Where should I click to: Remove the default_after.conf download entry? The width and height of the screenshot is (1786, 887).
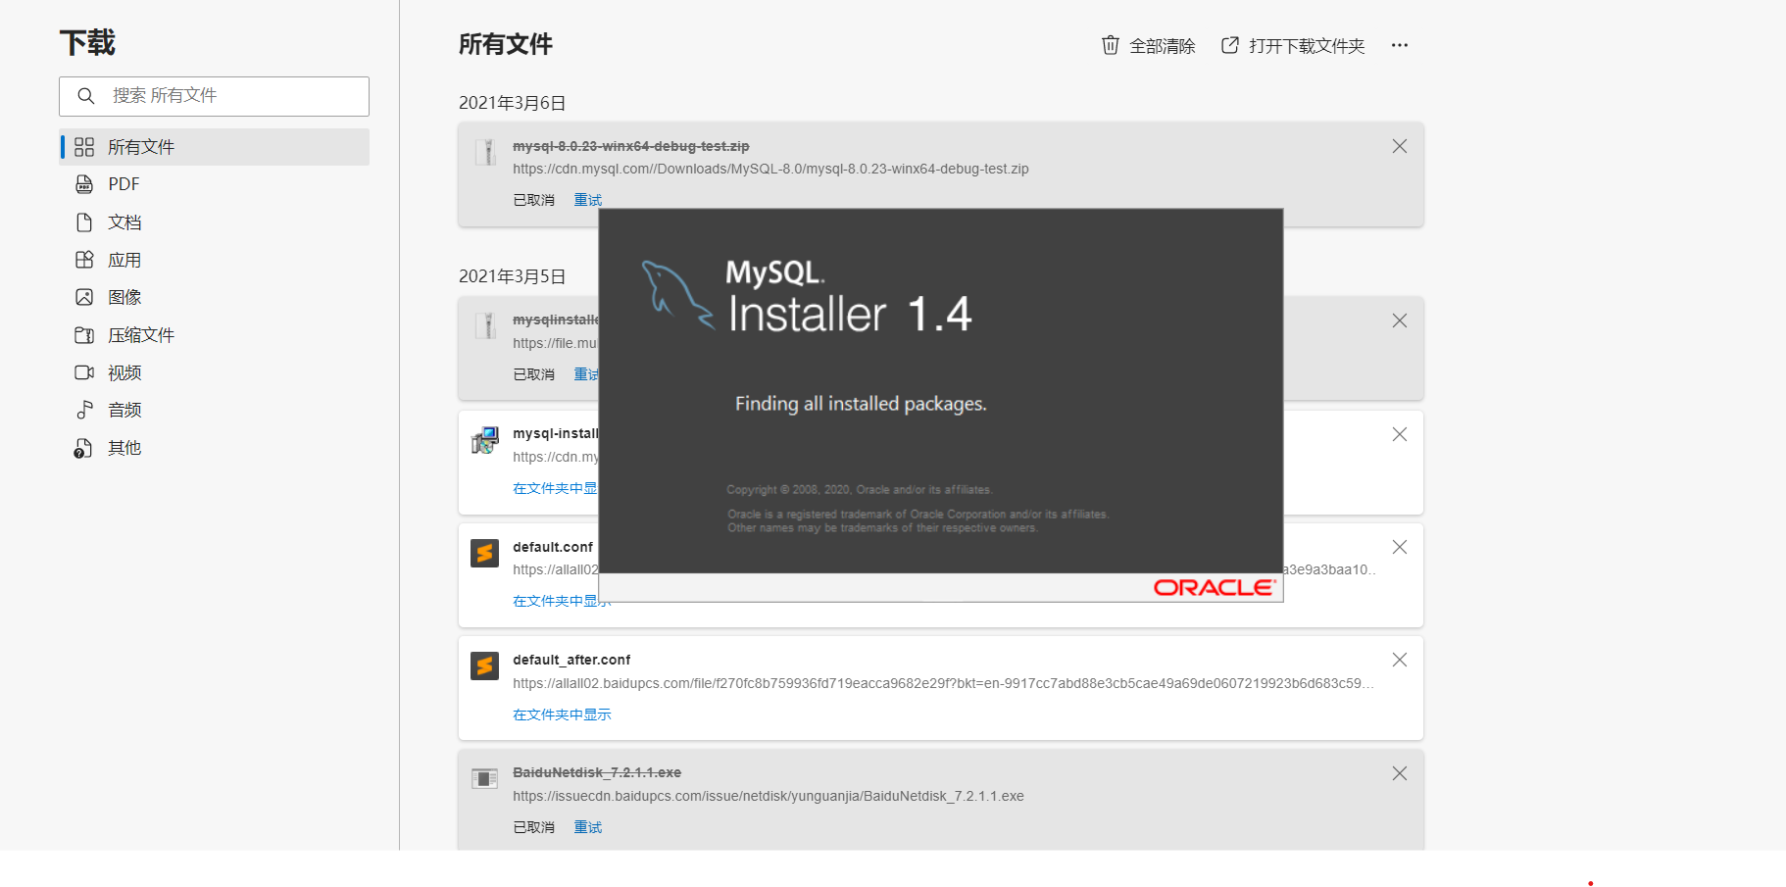(x=1400, y=660)
